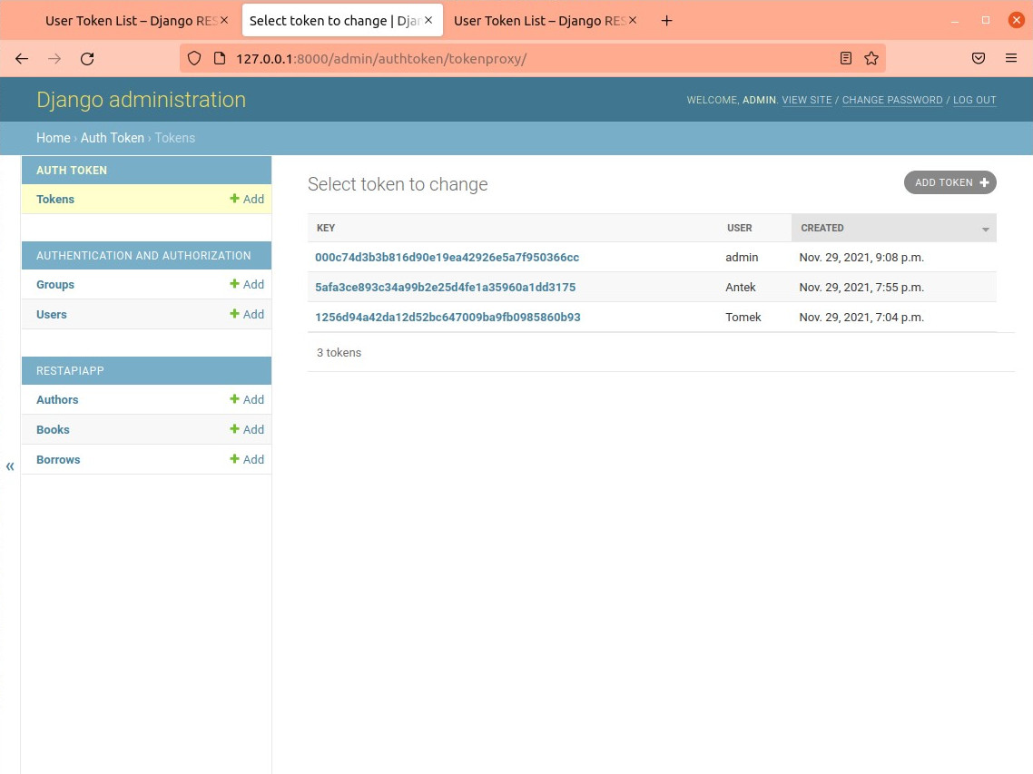Sort by the Key column header

pos(326,228)
